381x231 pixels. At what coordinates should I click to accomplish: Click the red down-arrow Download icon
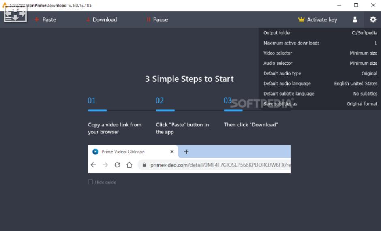pos(88,20)
